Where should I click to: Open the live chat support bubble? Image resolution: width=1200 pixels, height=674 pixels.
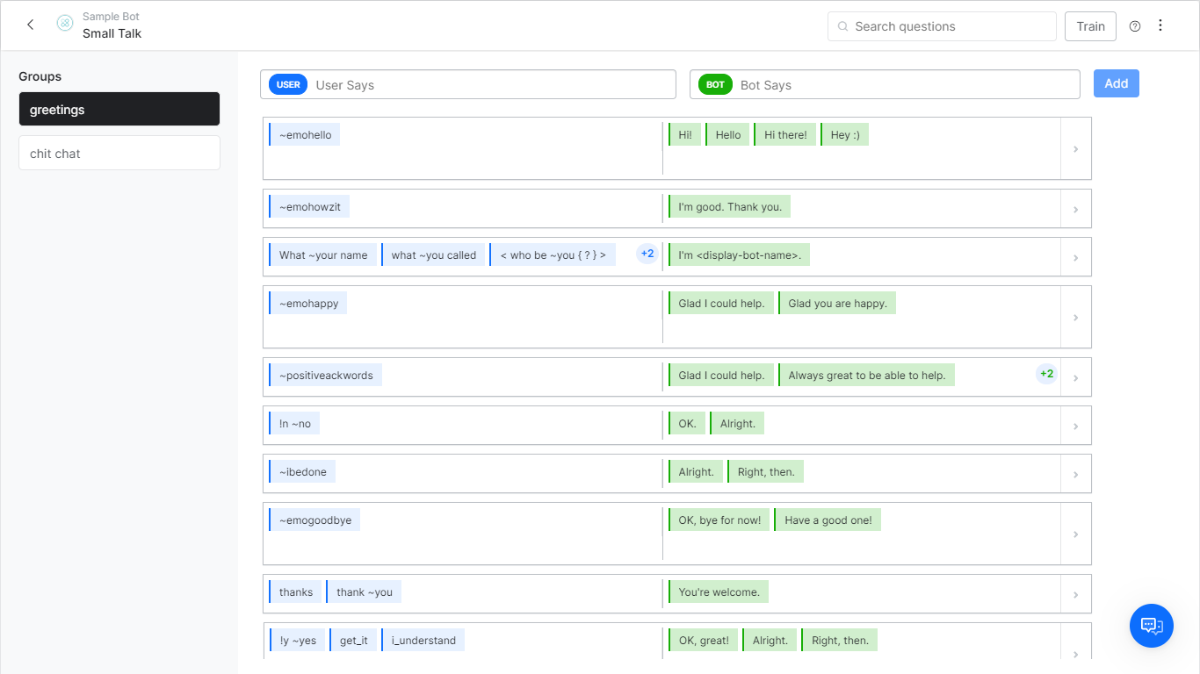(1151, 626)
